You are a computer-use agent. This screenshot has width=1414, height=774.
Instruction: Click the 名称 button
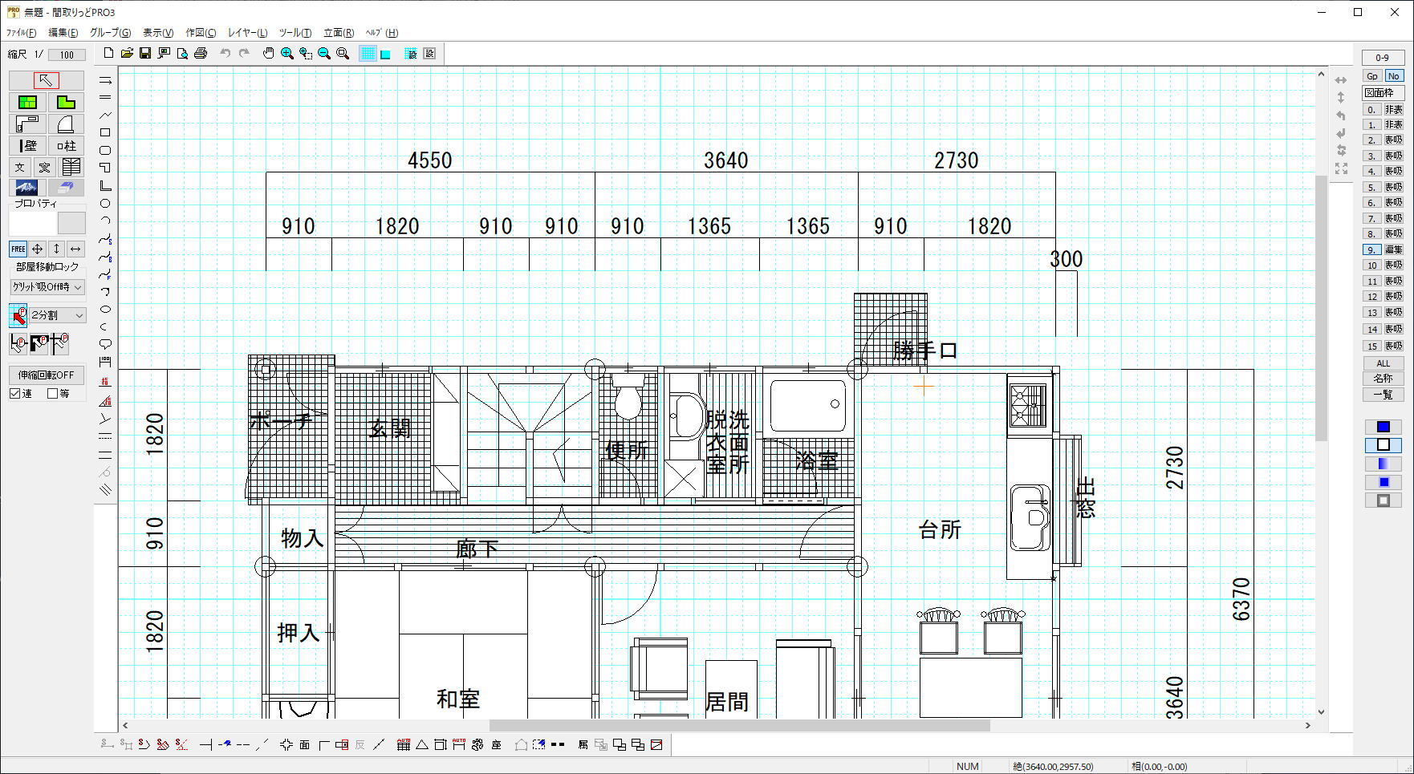[x=1383, y=379]
